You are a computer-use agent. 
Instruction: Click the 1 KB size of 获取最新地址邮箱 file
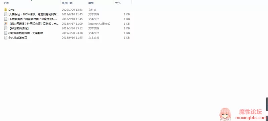point(127,33)
